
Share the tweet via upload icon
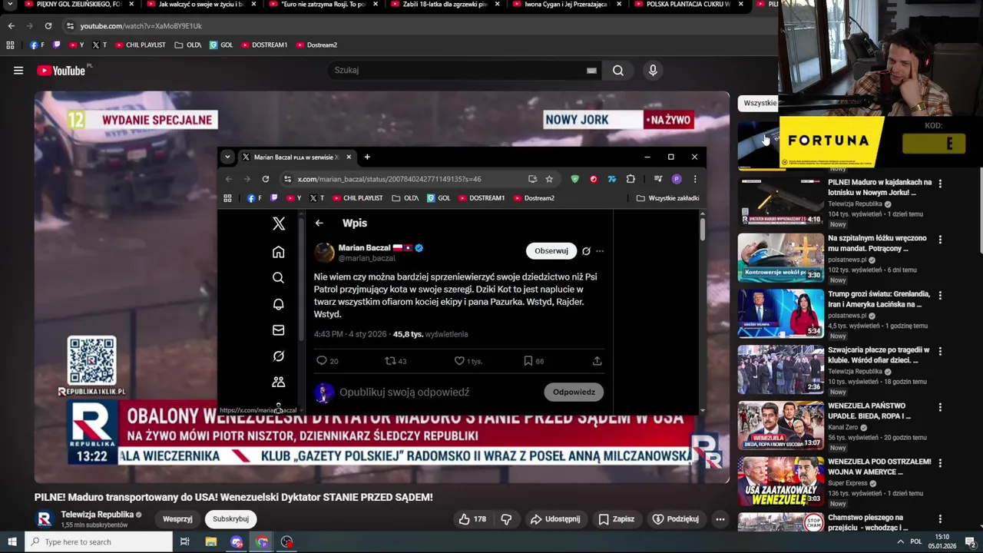597,361
